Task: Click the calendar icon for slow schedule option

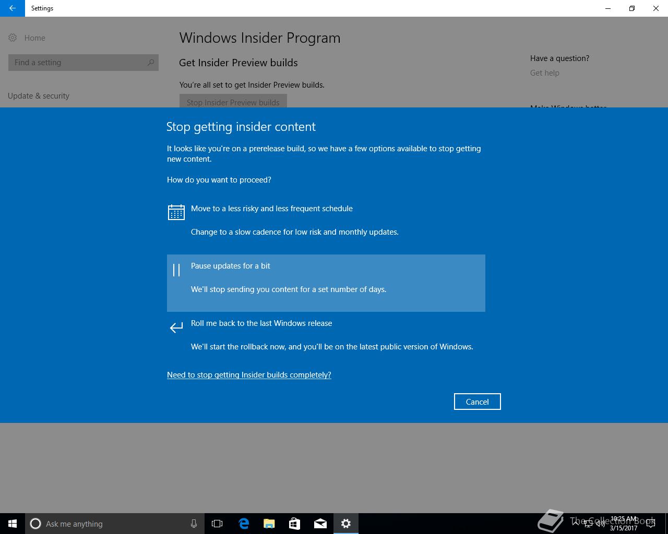Action: click(176, 212)
